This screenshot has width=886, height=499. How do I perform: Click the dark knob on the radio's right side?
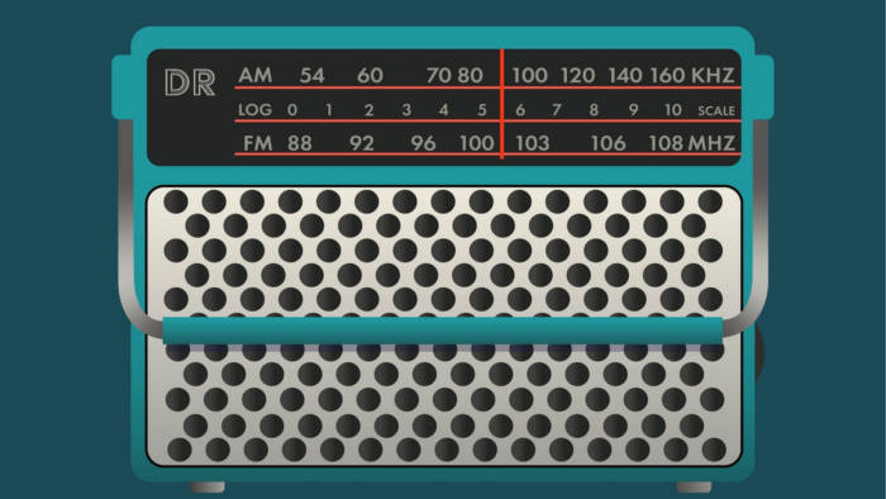point(759,350)
